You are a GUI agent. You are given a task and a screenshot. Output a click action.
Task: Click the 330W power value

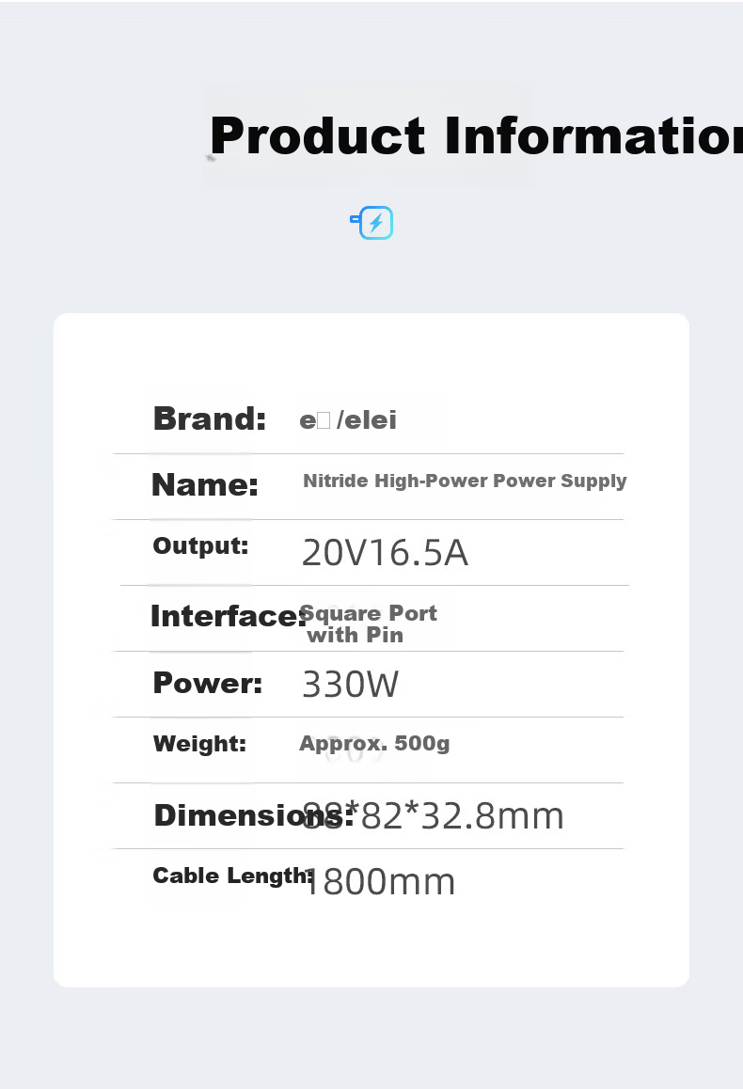350,684
